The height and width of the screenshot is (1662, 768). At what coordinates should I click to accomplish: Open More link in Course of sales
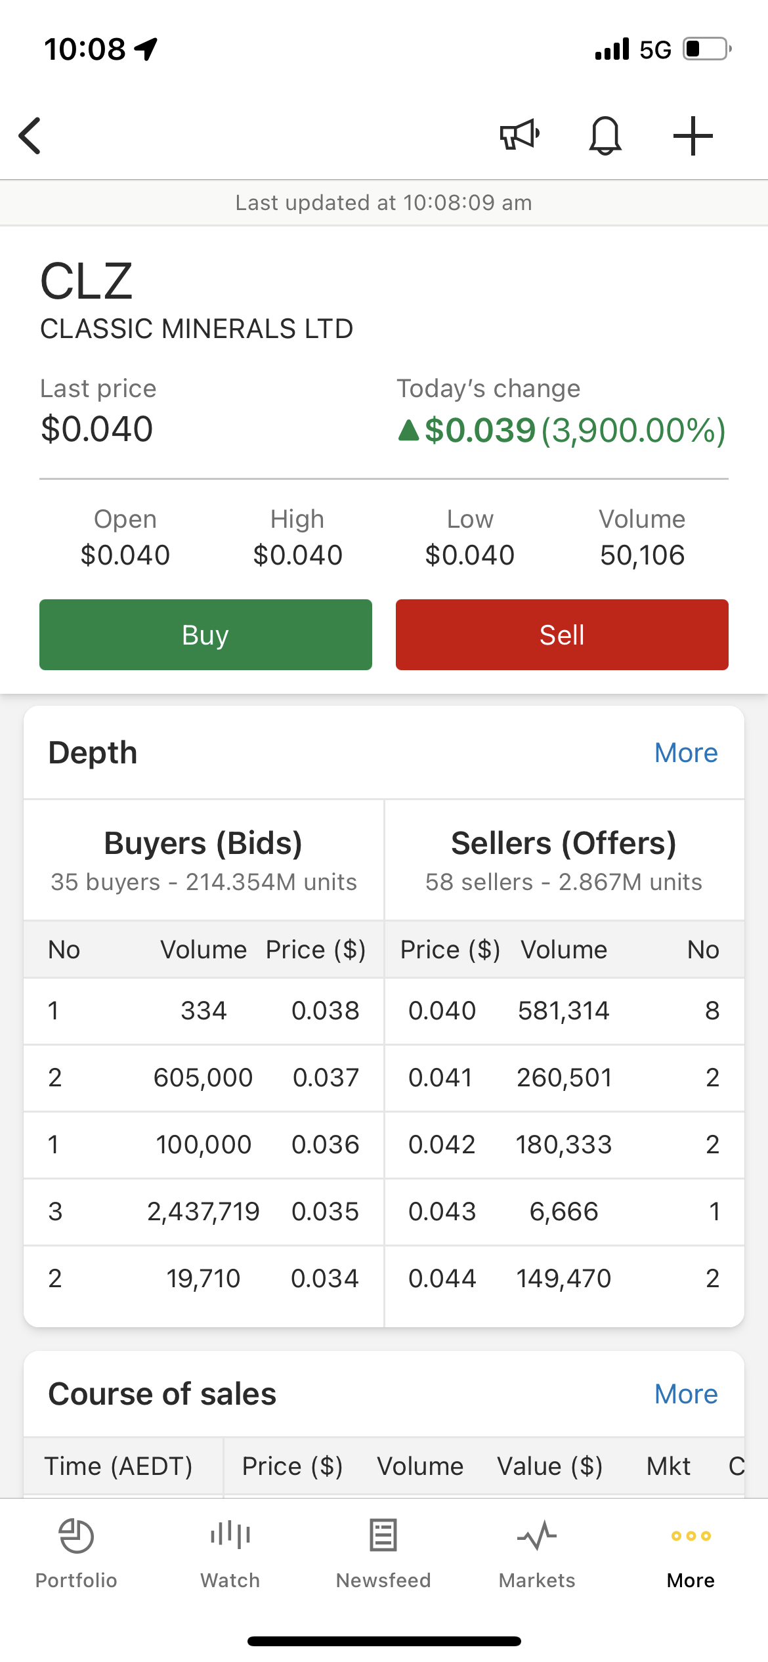(x=686, y=1394)
